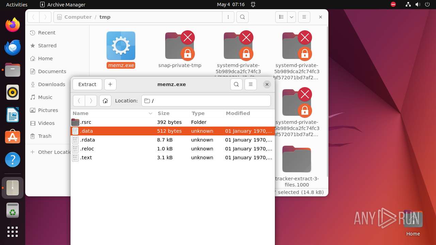Image resolution: width=436 pixels, height=245 pixels.
Task: Click the .rsrc folder icon
Action: click(75, 122)
